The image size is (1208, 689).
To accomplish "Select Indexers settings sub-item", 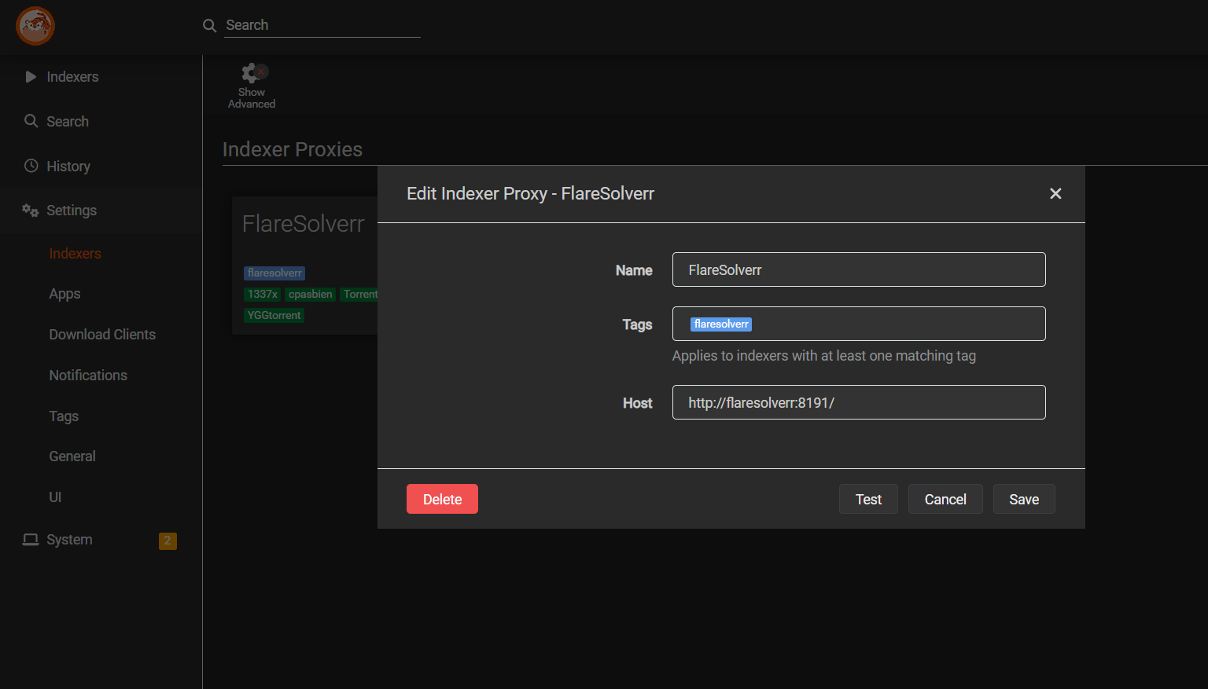I will [75, 254].
